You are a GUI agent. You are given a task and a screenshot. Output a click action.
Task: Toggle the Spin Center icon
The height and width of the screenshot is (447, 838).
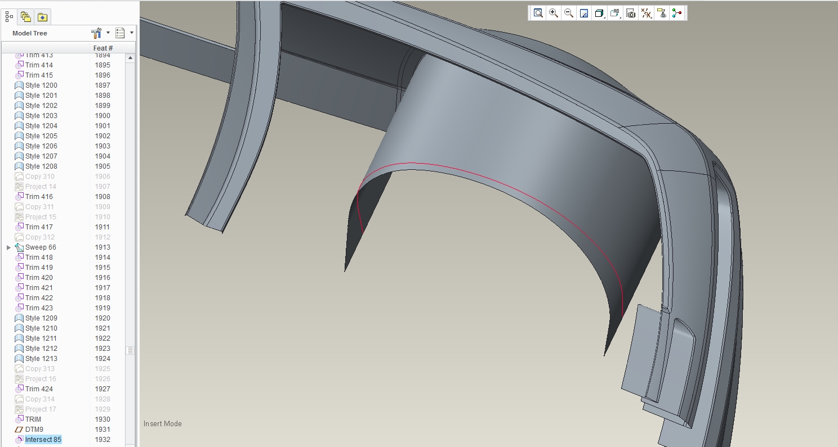pyautogui.click(x=677, y=13)
